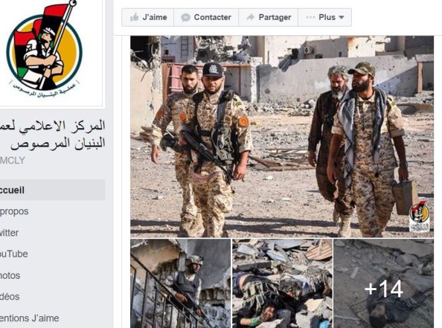Image resolution: width=442 pixels, height=328 pixels.
Task: Select the Accueil sidebar tab
Action: [x=52, y=190]
